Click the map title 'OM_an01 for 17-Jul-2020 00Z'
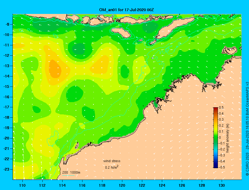The image size is (249, 190). click(x=126, y=10)
